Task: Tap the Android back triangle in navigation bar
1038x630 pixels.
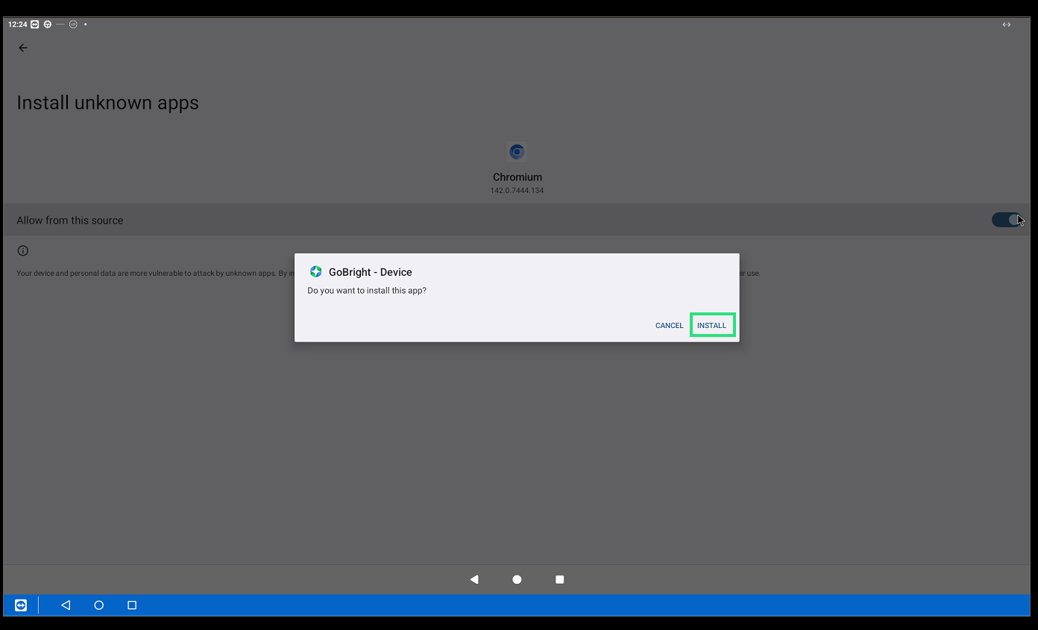Action: (474, 579)
